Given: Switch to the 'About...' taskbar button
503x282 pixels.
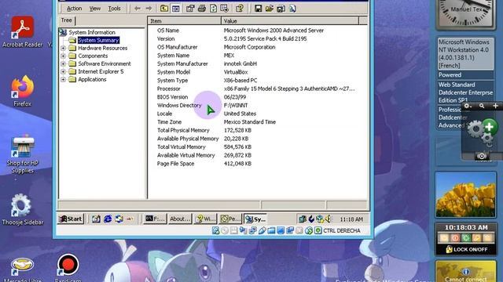Looking at the screenshot, I should [180, 219].
